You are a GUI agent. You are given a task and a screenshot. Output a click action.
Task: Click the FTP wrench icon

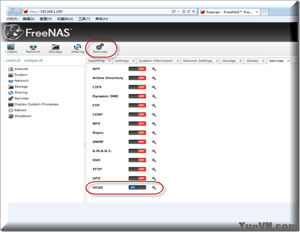[154, 106]
